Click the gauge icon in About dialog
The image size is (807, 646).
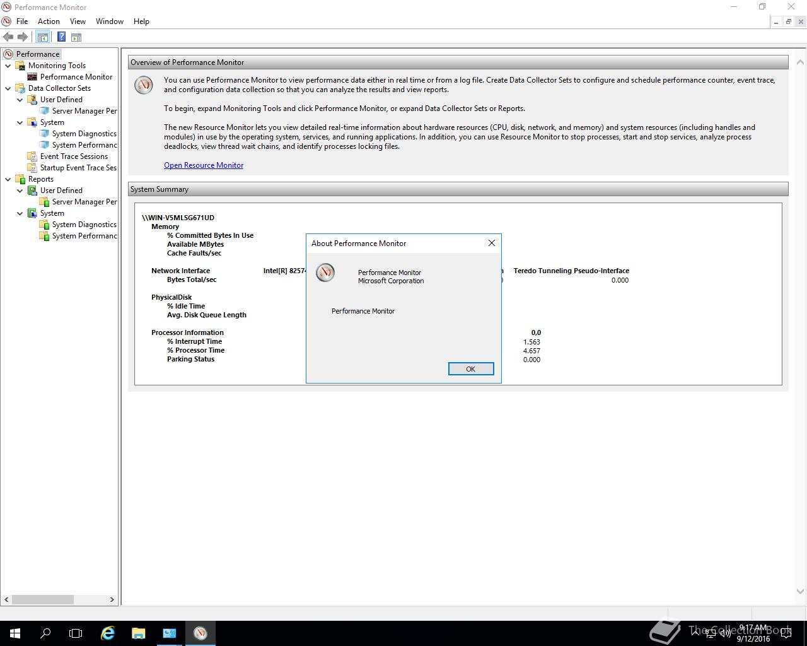(x=325, y=273)
